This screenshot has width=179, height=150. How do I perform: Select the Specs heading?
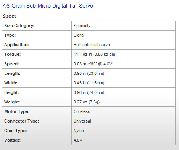click(x=10, y=16)
